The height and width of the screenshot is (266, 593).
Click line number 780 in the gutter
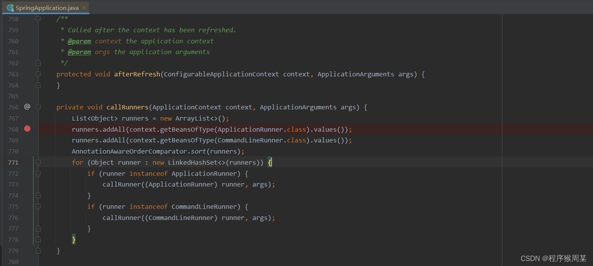click(x=13, y=262)
